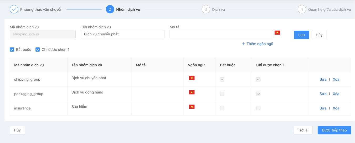The width and height of the screenshot is (355, 143).
Task: Click the Vietnam flag beside Mô tả field
Action: (x=277, y=33)
